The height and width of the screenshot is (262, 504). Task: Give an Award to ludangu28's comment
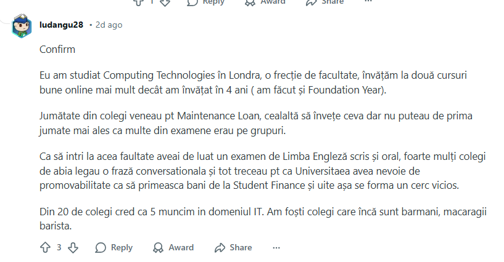[x=173, y=247]
